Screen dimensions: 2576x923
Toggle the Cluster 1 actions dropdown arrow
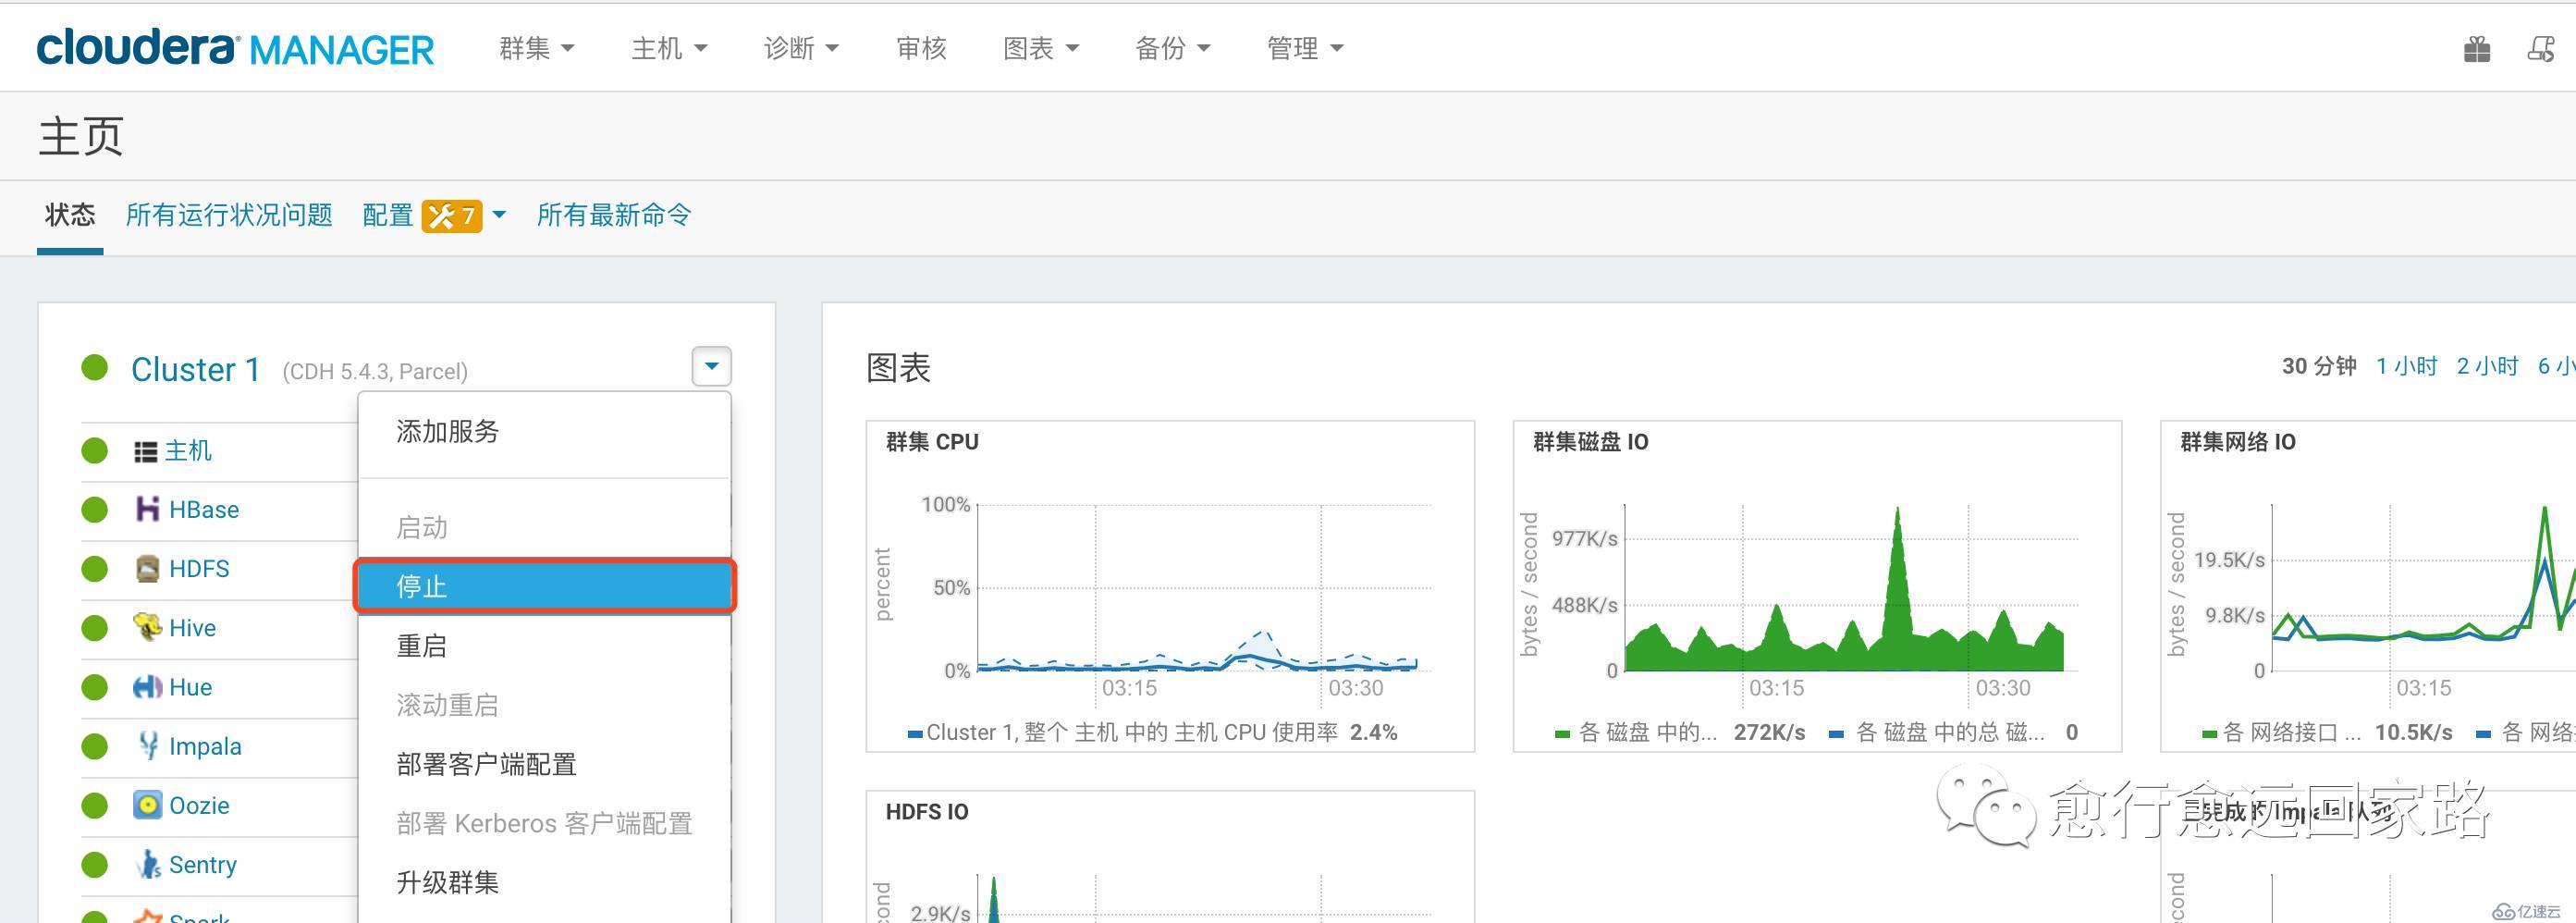712,366
